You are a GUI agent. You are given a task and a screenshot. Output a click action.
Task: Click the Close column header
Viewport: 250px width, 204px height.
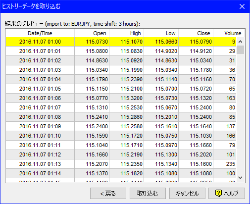[x=196, y=33]
